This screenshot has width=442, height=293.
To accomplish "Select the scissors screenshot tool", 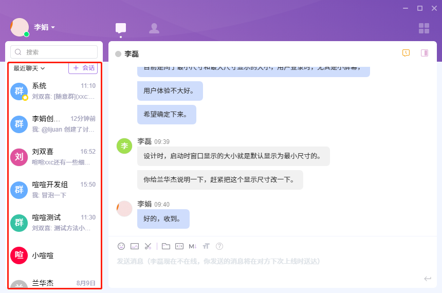I will click(148, 246).
